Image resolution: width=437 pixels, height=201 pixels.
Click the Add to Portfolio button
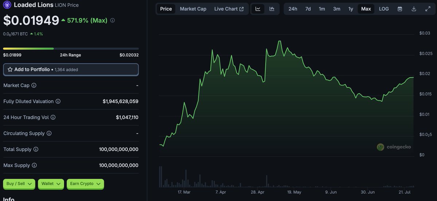(71, 69)
